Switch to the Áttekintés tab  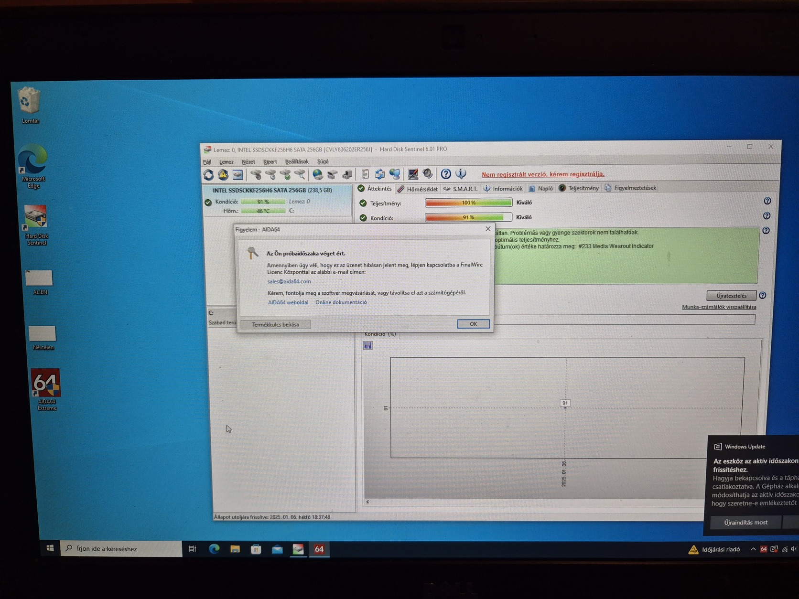coord(375,189)
